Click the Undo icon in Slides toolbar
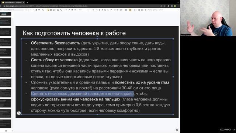236x133 pixels. tap(31, 10)
